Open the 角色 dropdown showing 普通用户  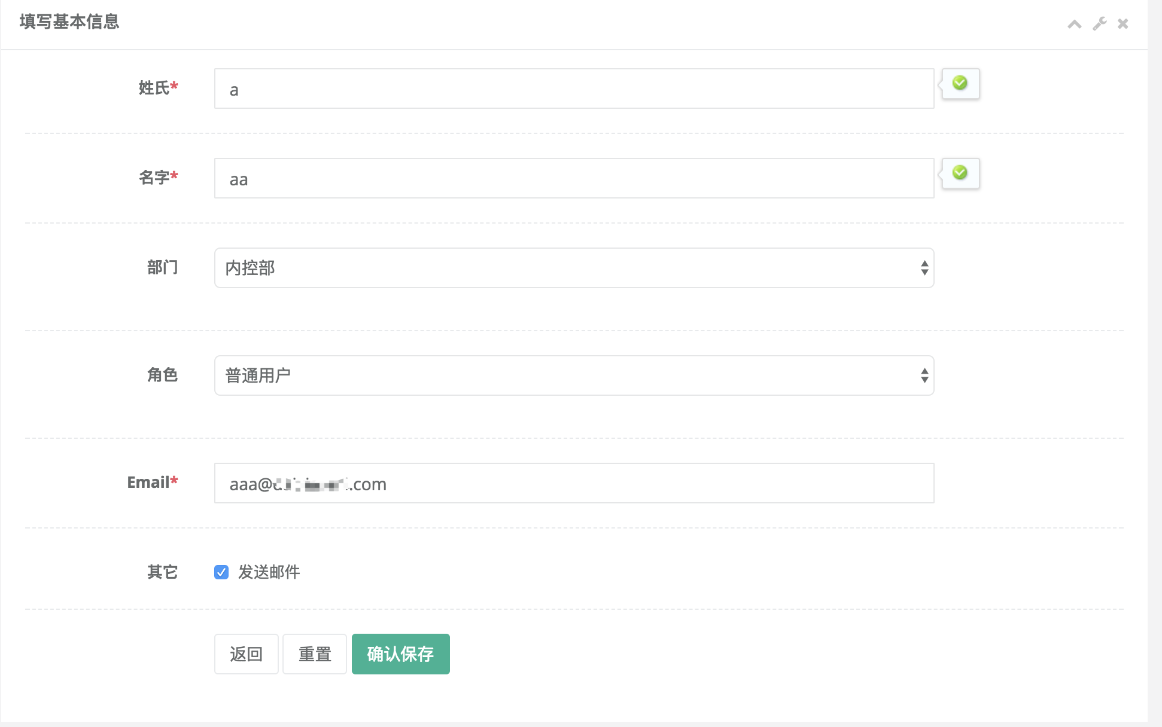[574, 375]
